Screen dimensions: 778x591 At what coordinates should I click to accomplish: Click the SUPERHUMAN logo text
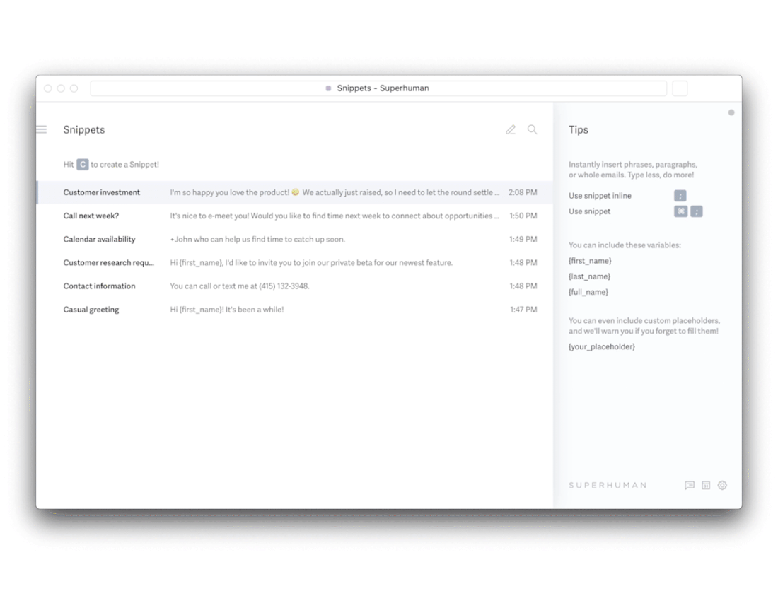608,485
